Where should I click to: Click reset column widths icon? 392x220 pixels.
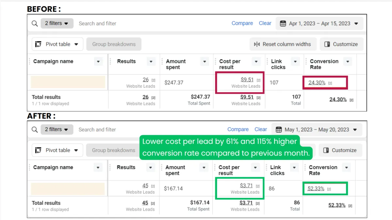(x=257, y=44)
